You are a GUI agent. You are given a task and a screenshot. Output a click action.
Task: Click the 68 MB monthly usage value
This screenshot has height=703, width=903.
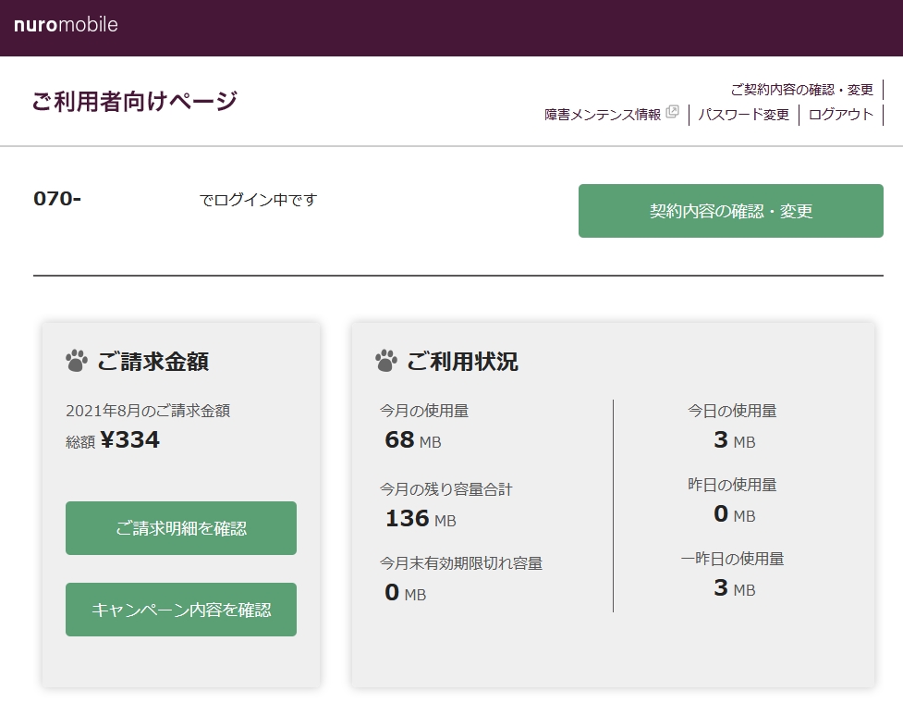tap(412, 440)
